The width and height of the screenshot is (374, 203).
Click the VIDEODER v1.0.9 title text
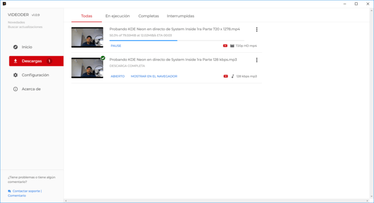(x=24, y=15)
